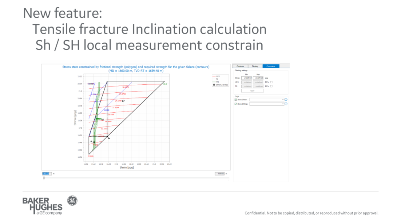Click the T0 Min undefined field

(x=247, y=87)
